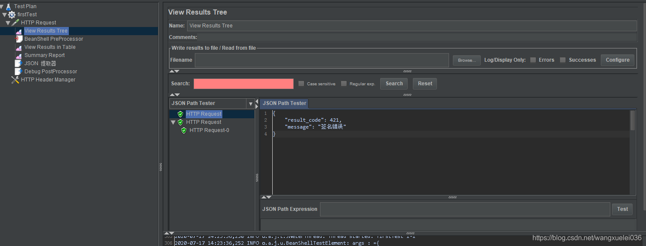The image size is (646, 246).
Task: Click the JSON Path Expression input field
Action: click(465, 209)
